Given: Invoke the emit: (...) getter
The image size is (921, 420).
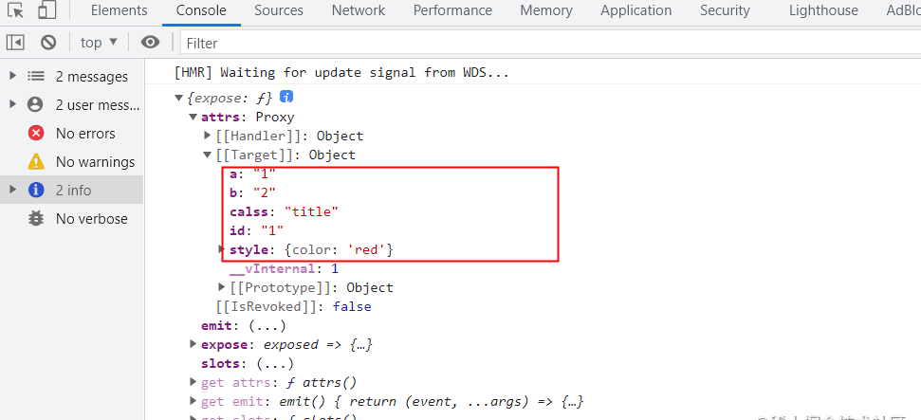Looking at the screenshot, I should (267, 325).
